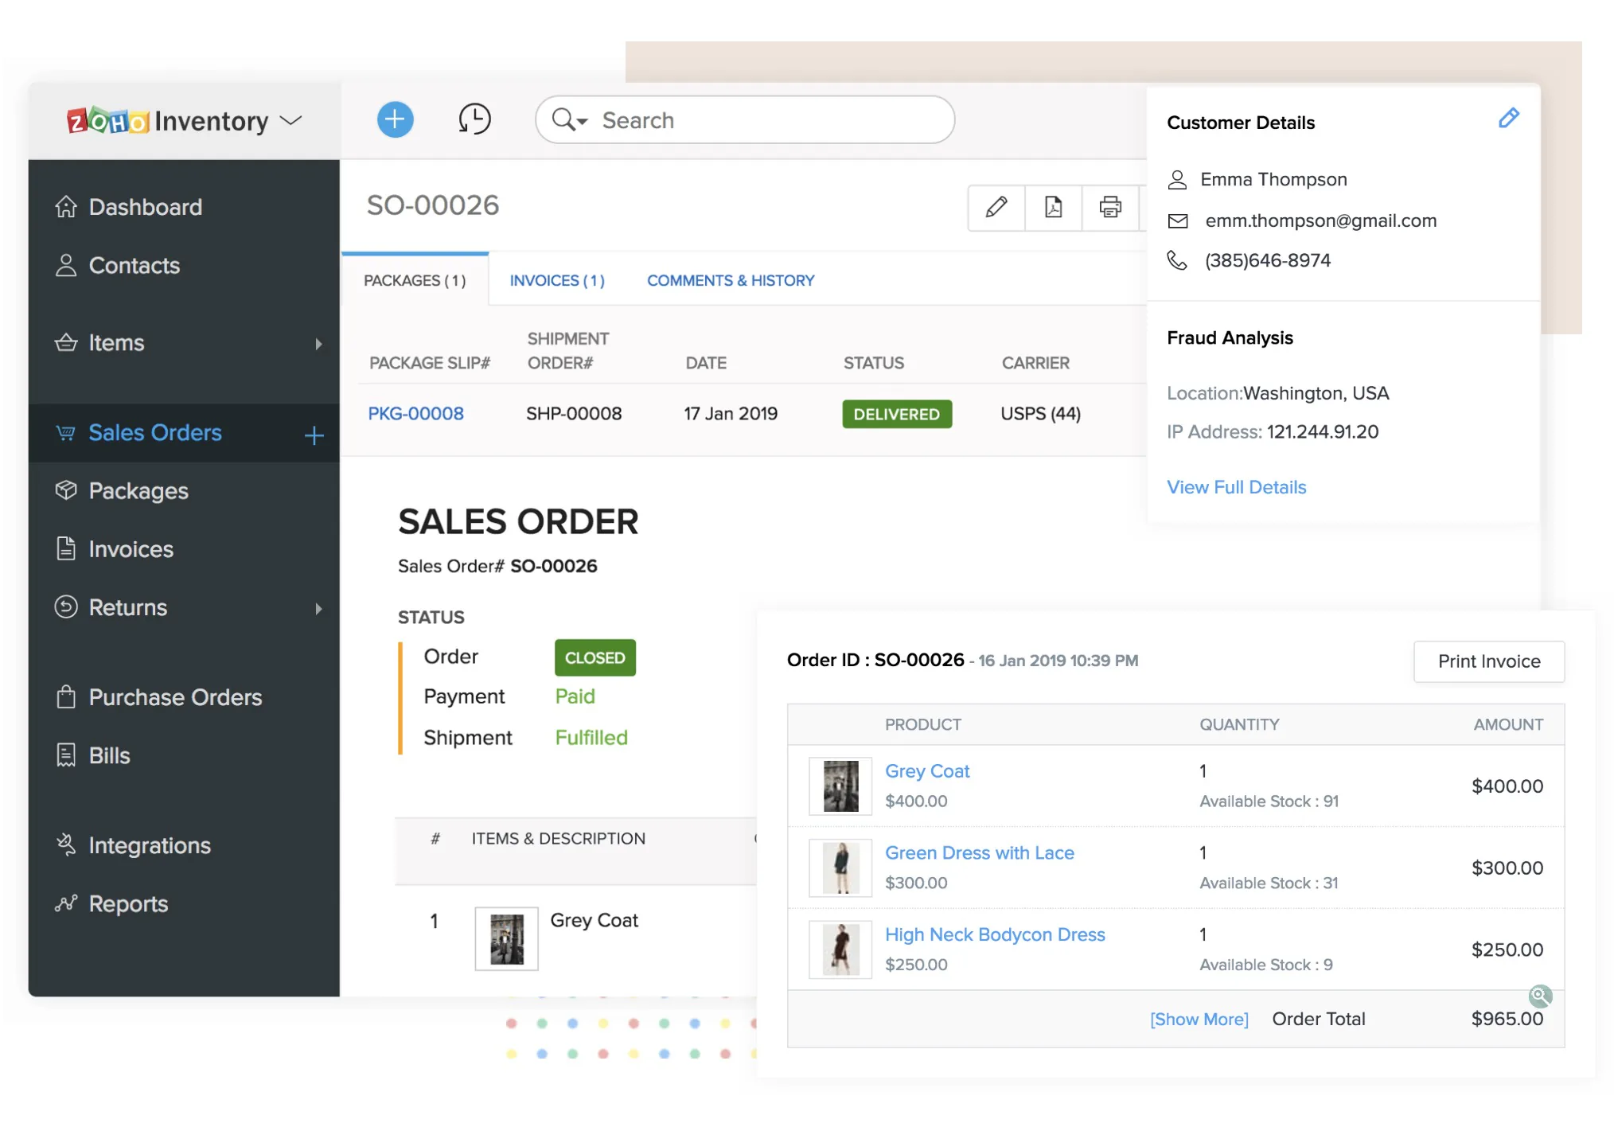1614x1127 pixels.
Task: Open High Neck Bodycon Dress link
Action: 995,934
